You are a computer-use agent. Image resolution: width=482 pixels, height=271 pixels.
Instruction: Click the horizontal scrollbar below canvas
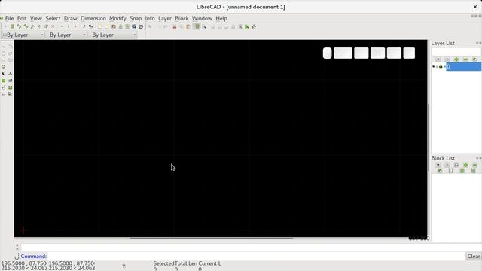tap(211, 238)
